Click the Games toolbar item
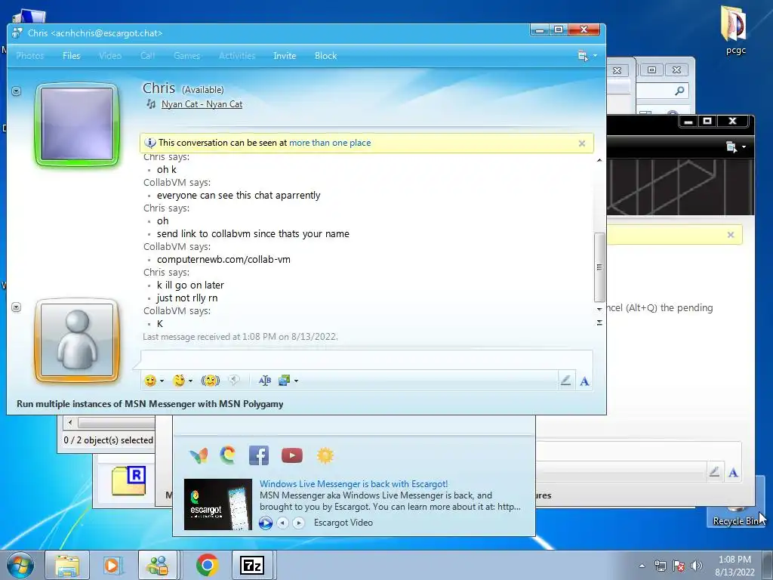The width and height of the screenshot is (773, 580). (187, 56)
